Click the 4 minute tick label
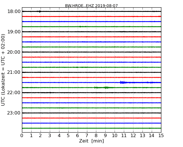This screenshot has width=183, height=147. click(59, 136)
